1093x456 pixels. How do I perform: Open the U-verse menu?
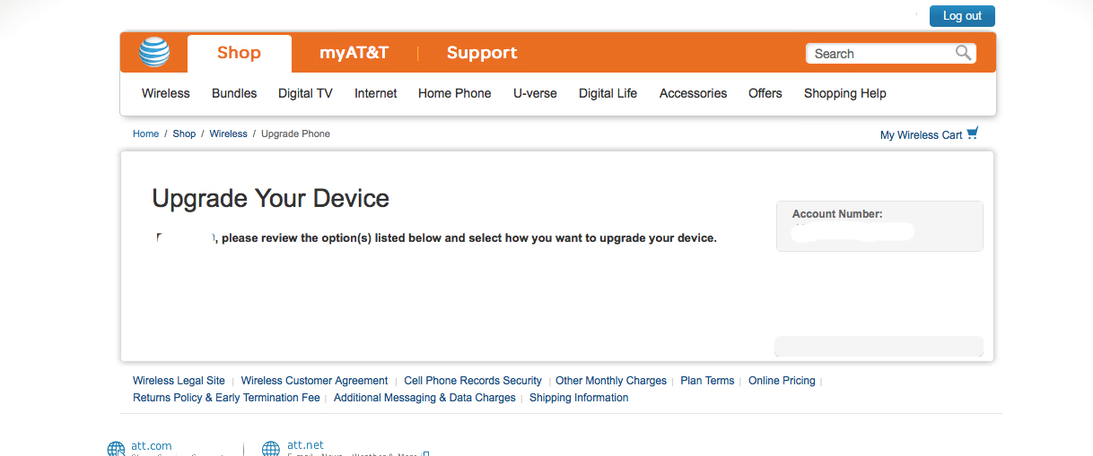click(x=535, y=93)
